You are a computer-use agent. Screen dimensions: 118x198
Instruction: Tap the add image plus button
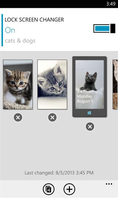[69, 189]
